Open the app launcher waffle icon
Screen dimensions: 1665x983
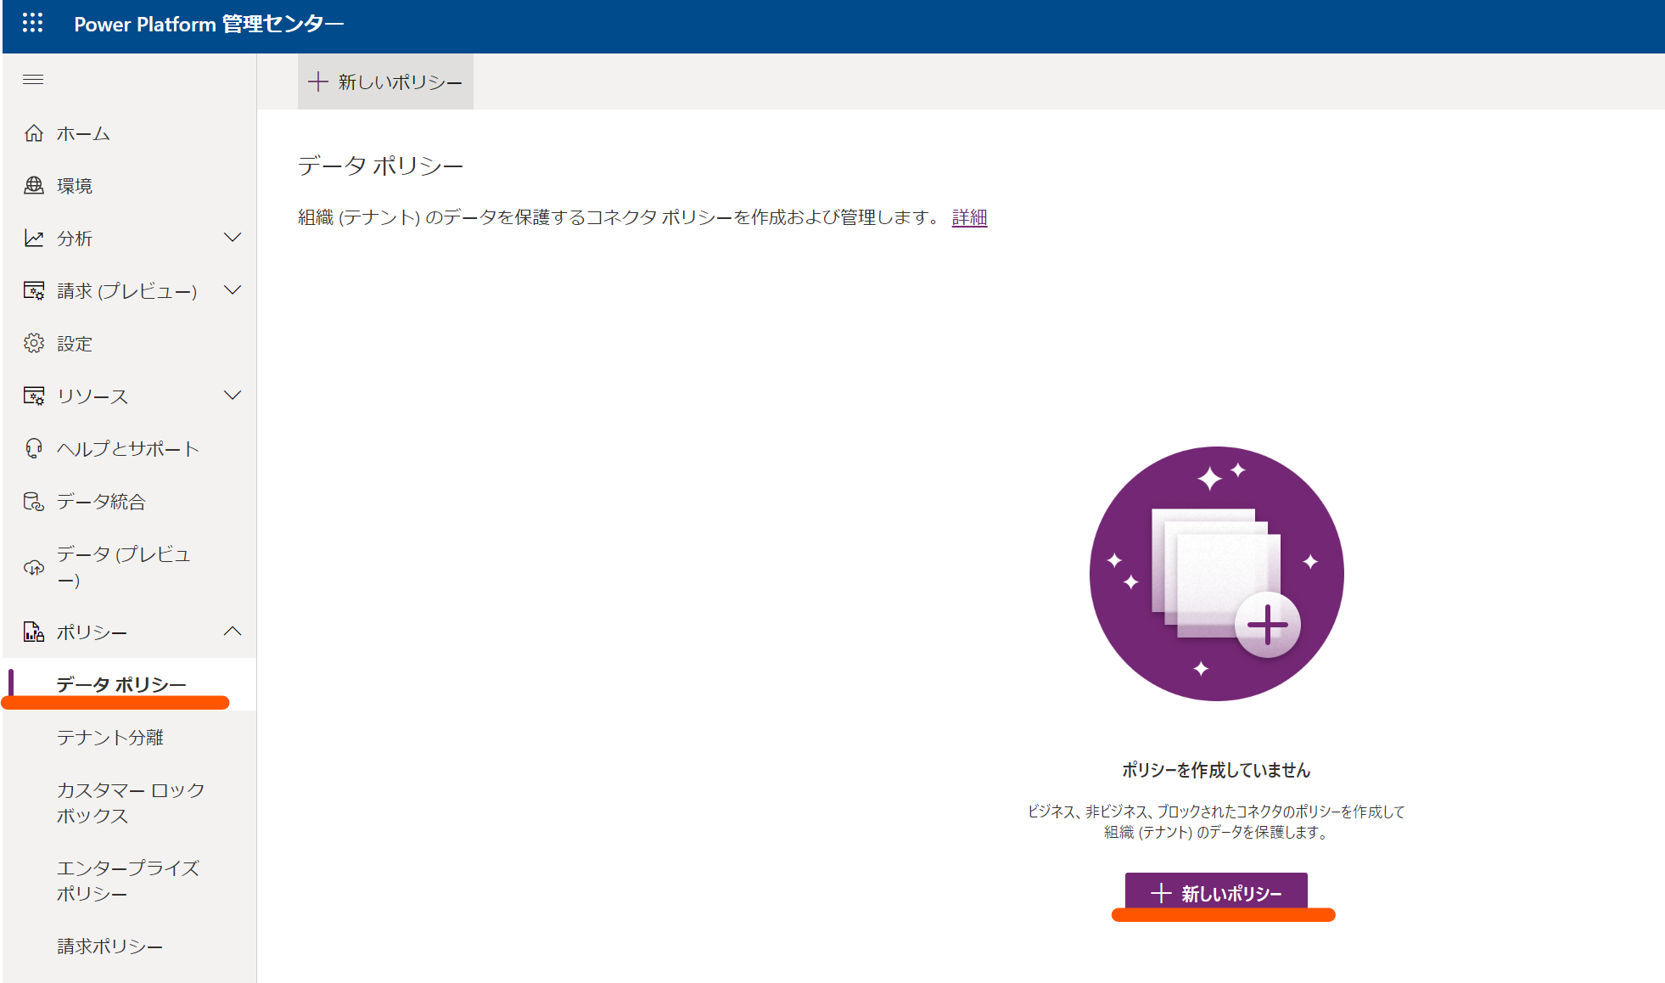coord(33,25)
